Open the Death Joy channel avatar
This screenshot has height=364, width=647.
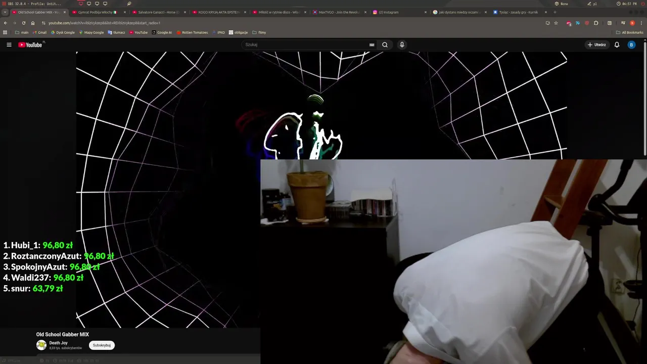(x=41, y=345)
